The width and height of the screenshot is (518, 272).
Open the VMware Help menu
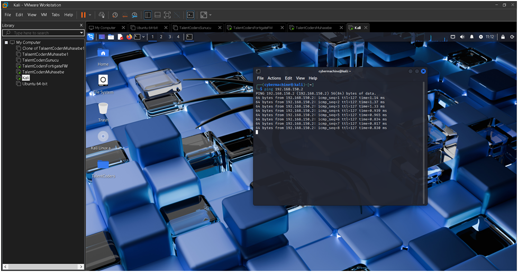pos(68,15)
